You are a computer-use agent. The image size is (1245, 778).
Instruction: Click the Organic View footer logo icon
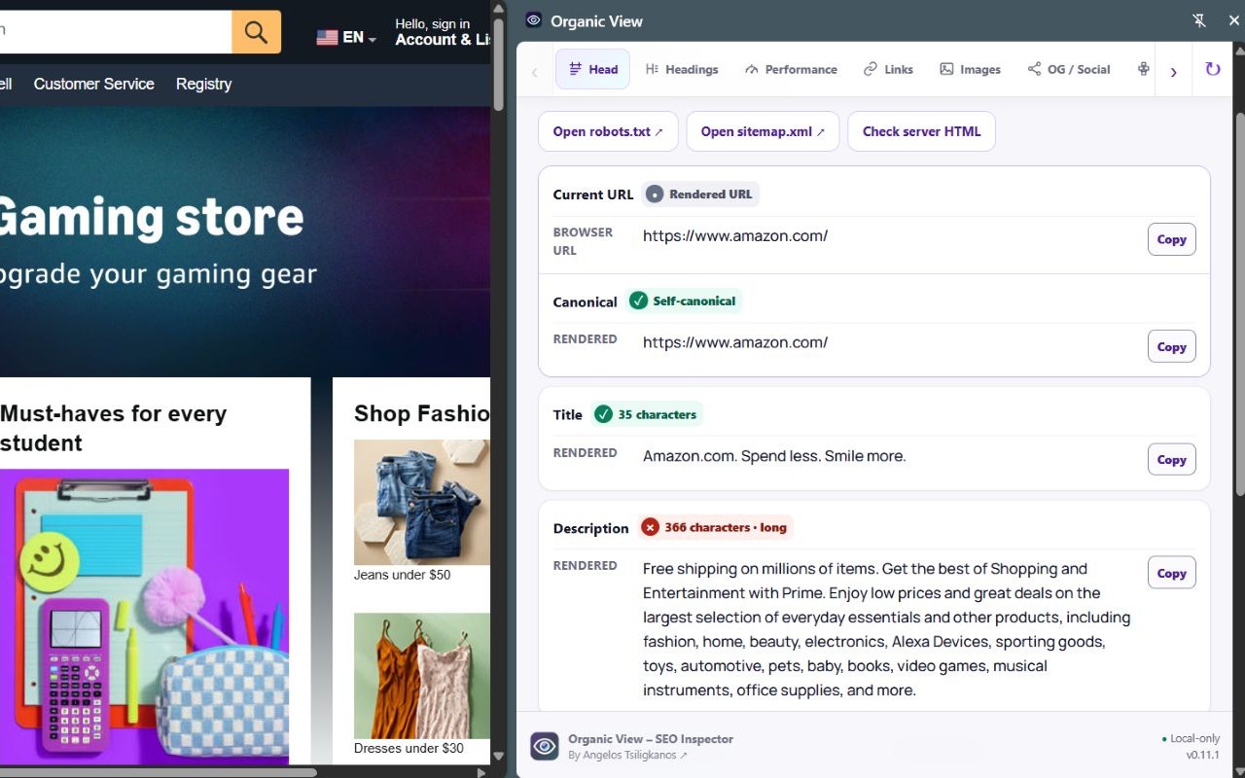click(x=545, y=746)
